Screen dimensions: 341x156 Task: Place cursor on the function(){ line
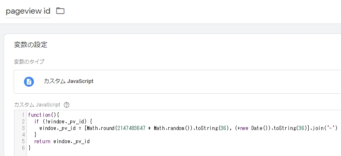point(44,115)
